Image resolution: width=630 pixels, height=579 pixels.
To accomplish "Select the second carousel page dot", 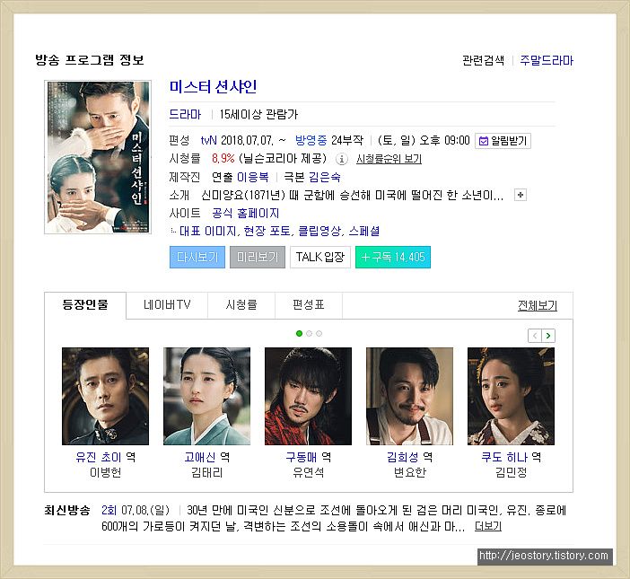I will point(309,334).
